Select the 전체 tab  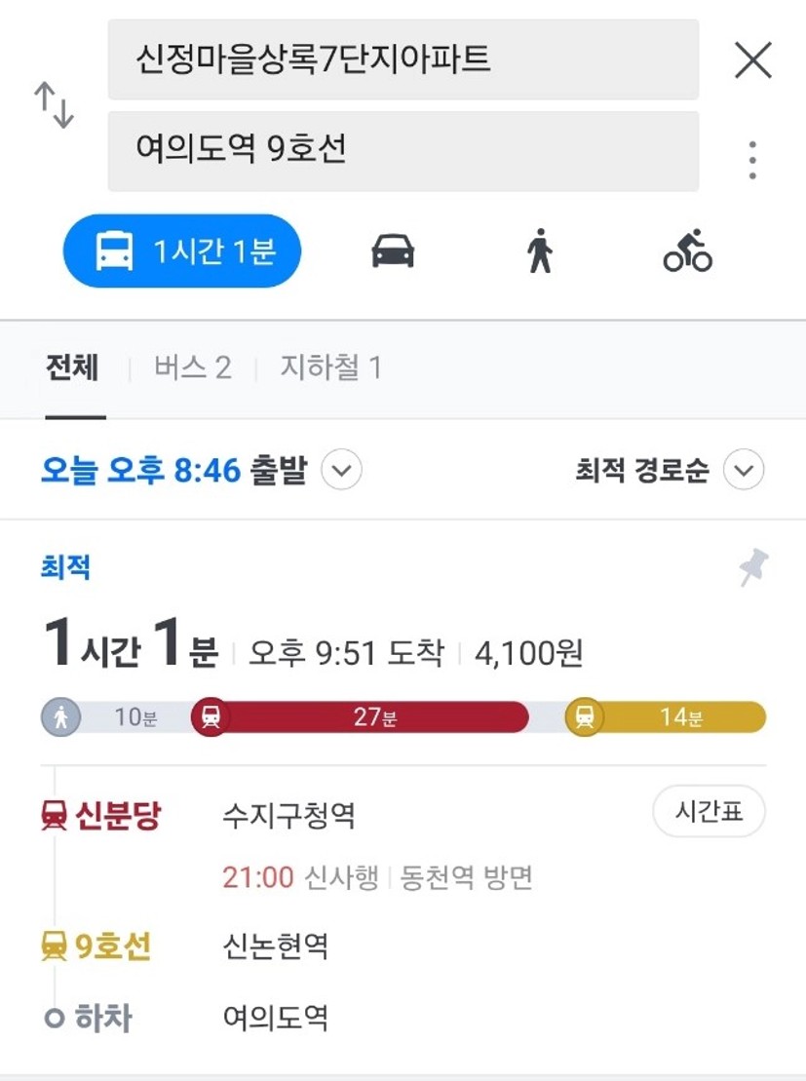click(72, 367)
